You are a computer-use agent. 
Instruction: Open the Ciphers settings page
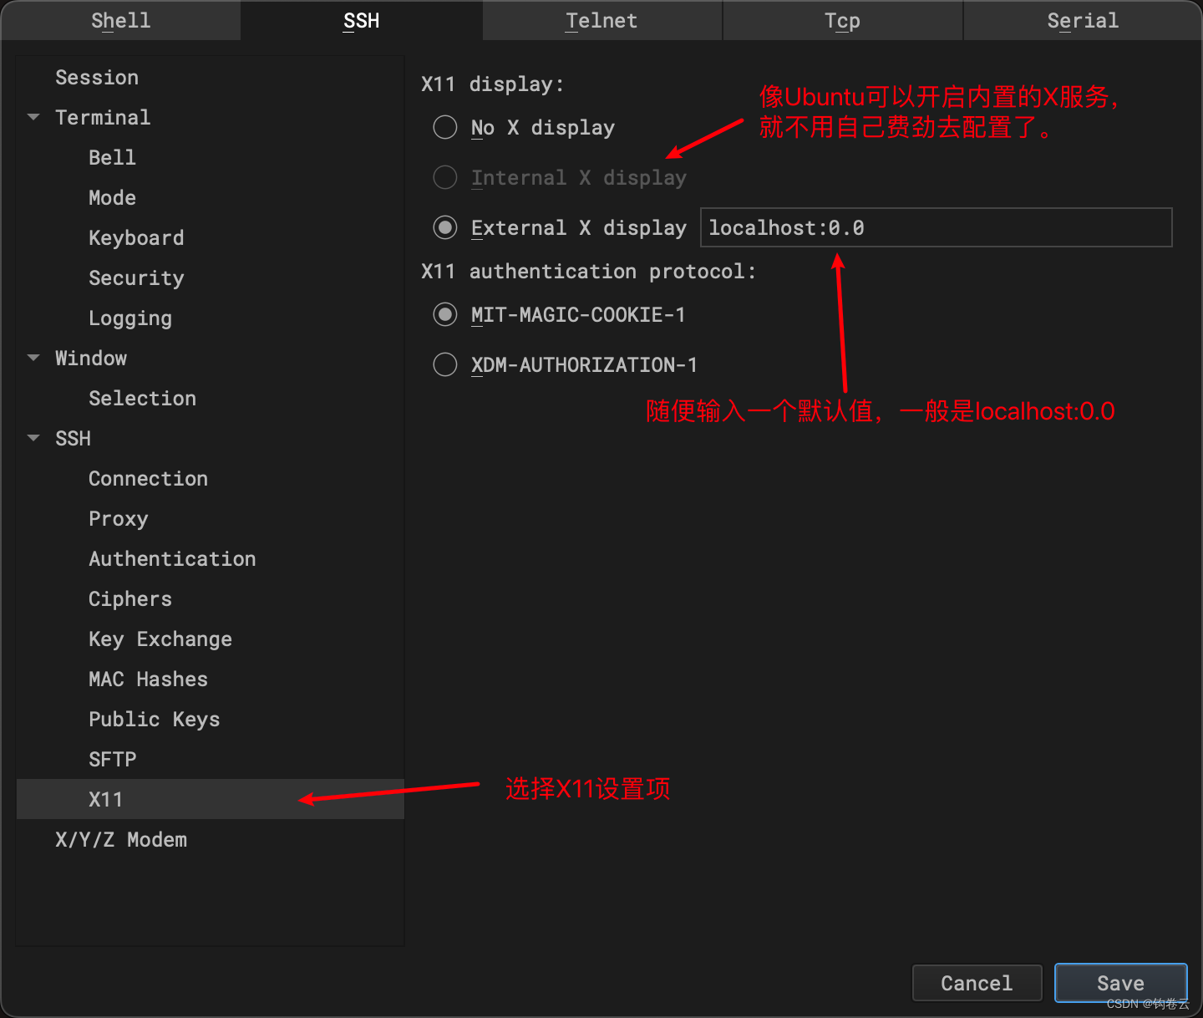click(x=129, y=598)
